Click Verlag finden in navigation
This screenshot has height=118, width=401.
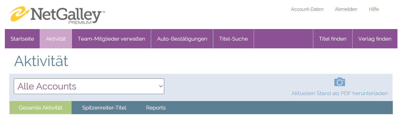click(375, 39)
